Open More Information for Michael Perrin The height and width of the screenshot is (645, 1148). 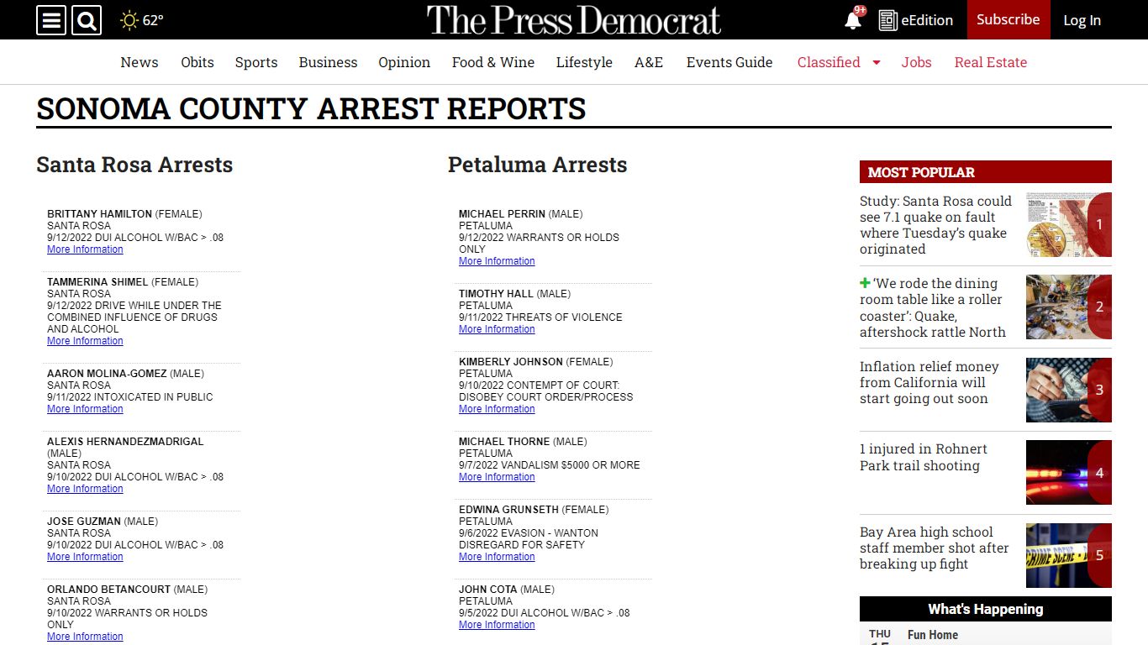coord(497,261)
